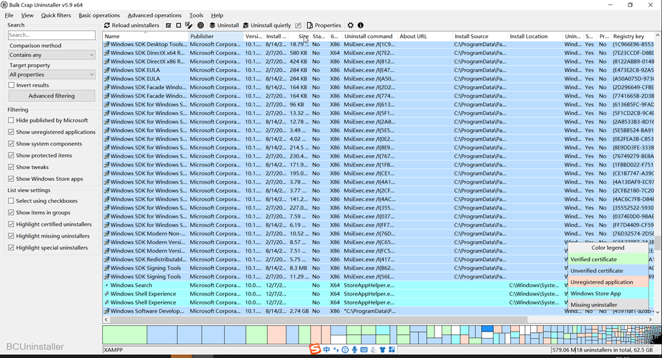
Task: Open the Target property dropdown
Action: (x=52, y=75)
